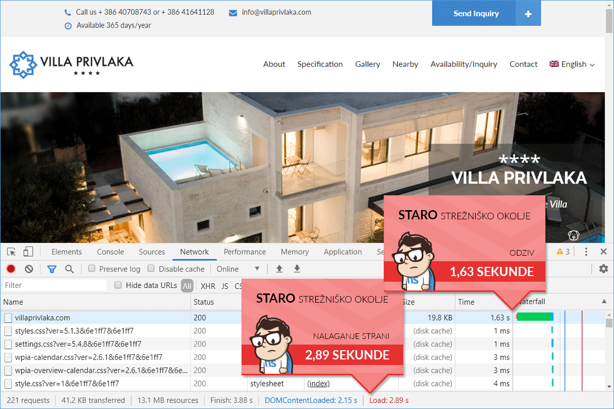
Task: Click the import HAR upload arrow
Action: pos(279,269)
